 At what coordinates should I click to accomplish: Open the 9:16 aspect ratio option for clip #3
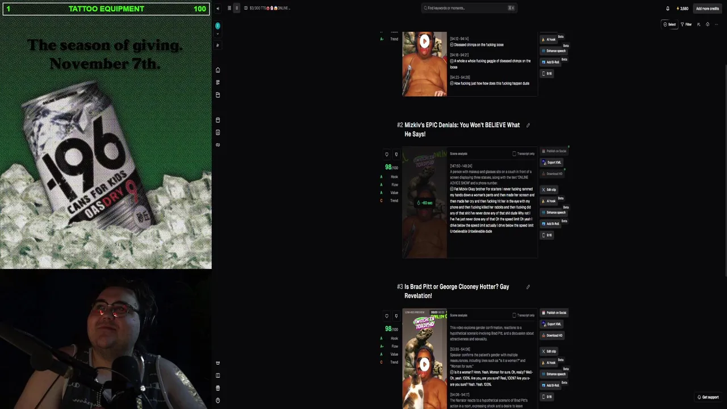[x=547, y=397]
